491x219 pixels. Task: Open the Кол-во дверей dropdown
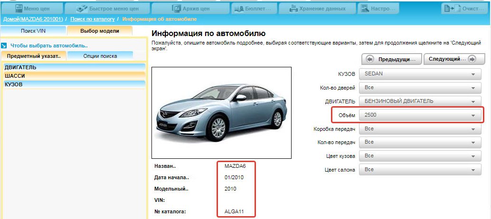click(x=420, y=88)
